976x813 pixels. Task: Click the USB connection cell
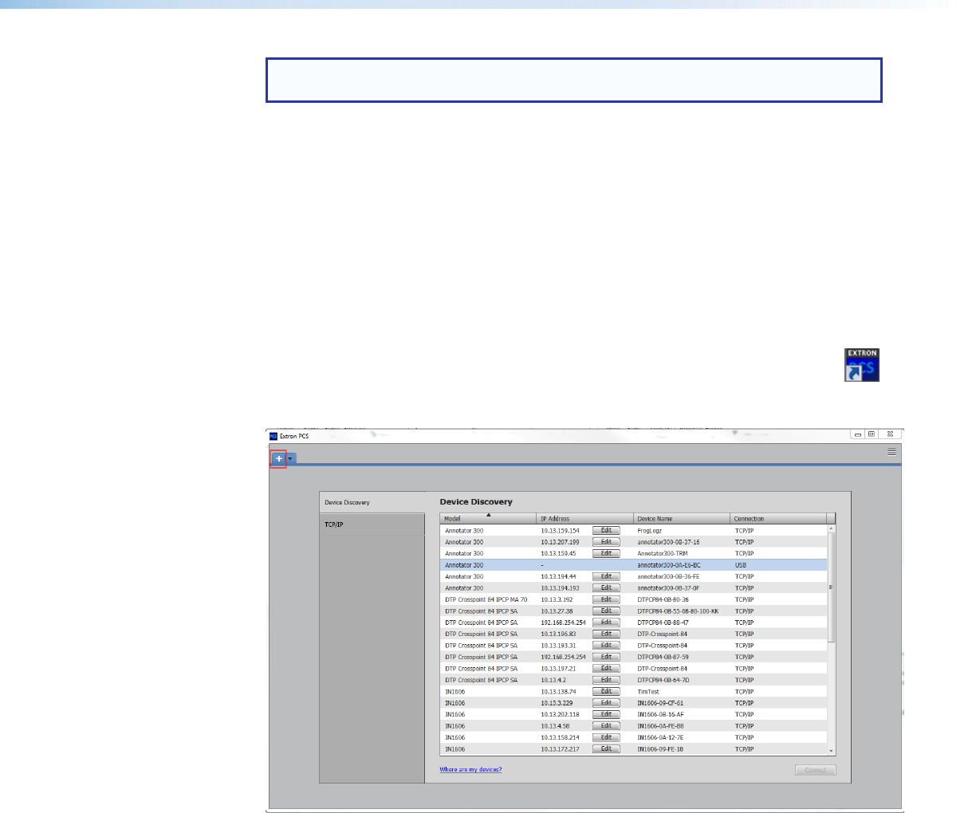(x=741, y=565)
